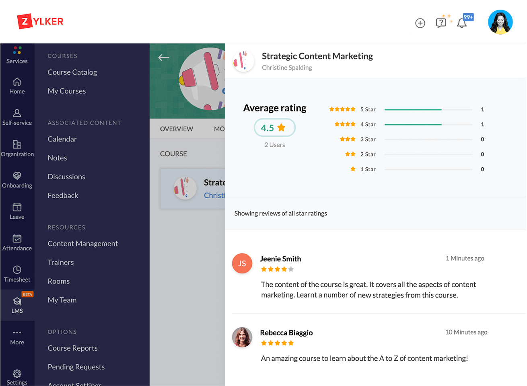The width and height of the screenshot is (527, 386).
Task: Open the Onboarding handshake icon
Action: 17,180
